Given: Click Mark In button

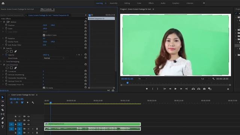Looking at the screenshot, I should click(x=153, y=89).
